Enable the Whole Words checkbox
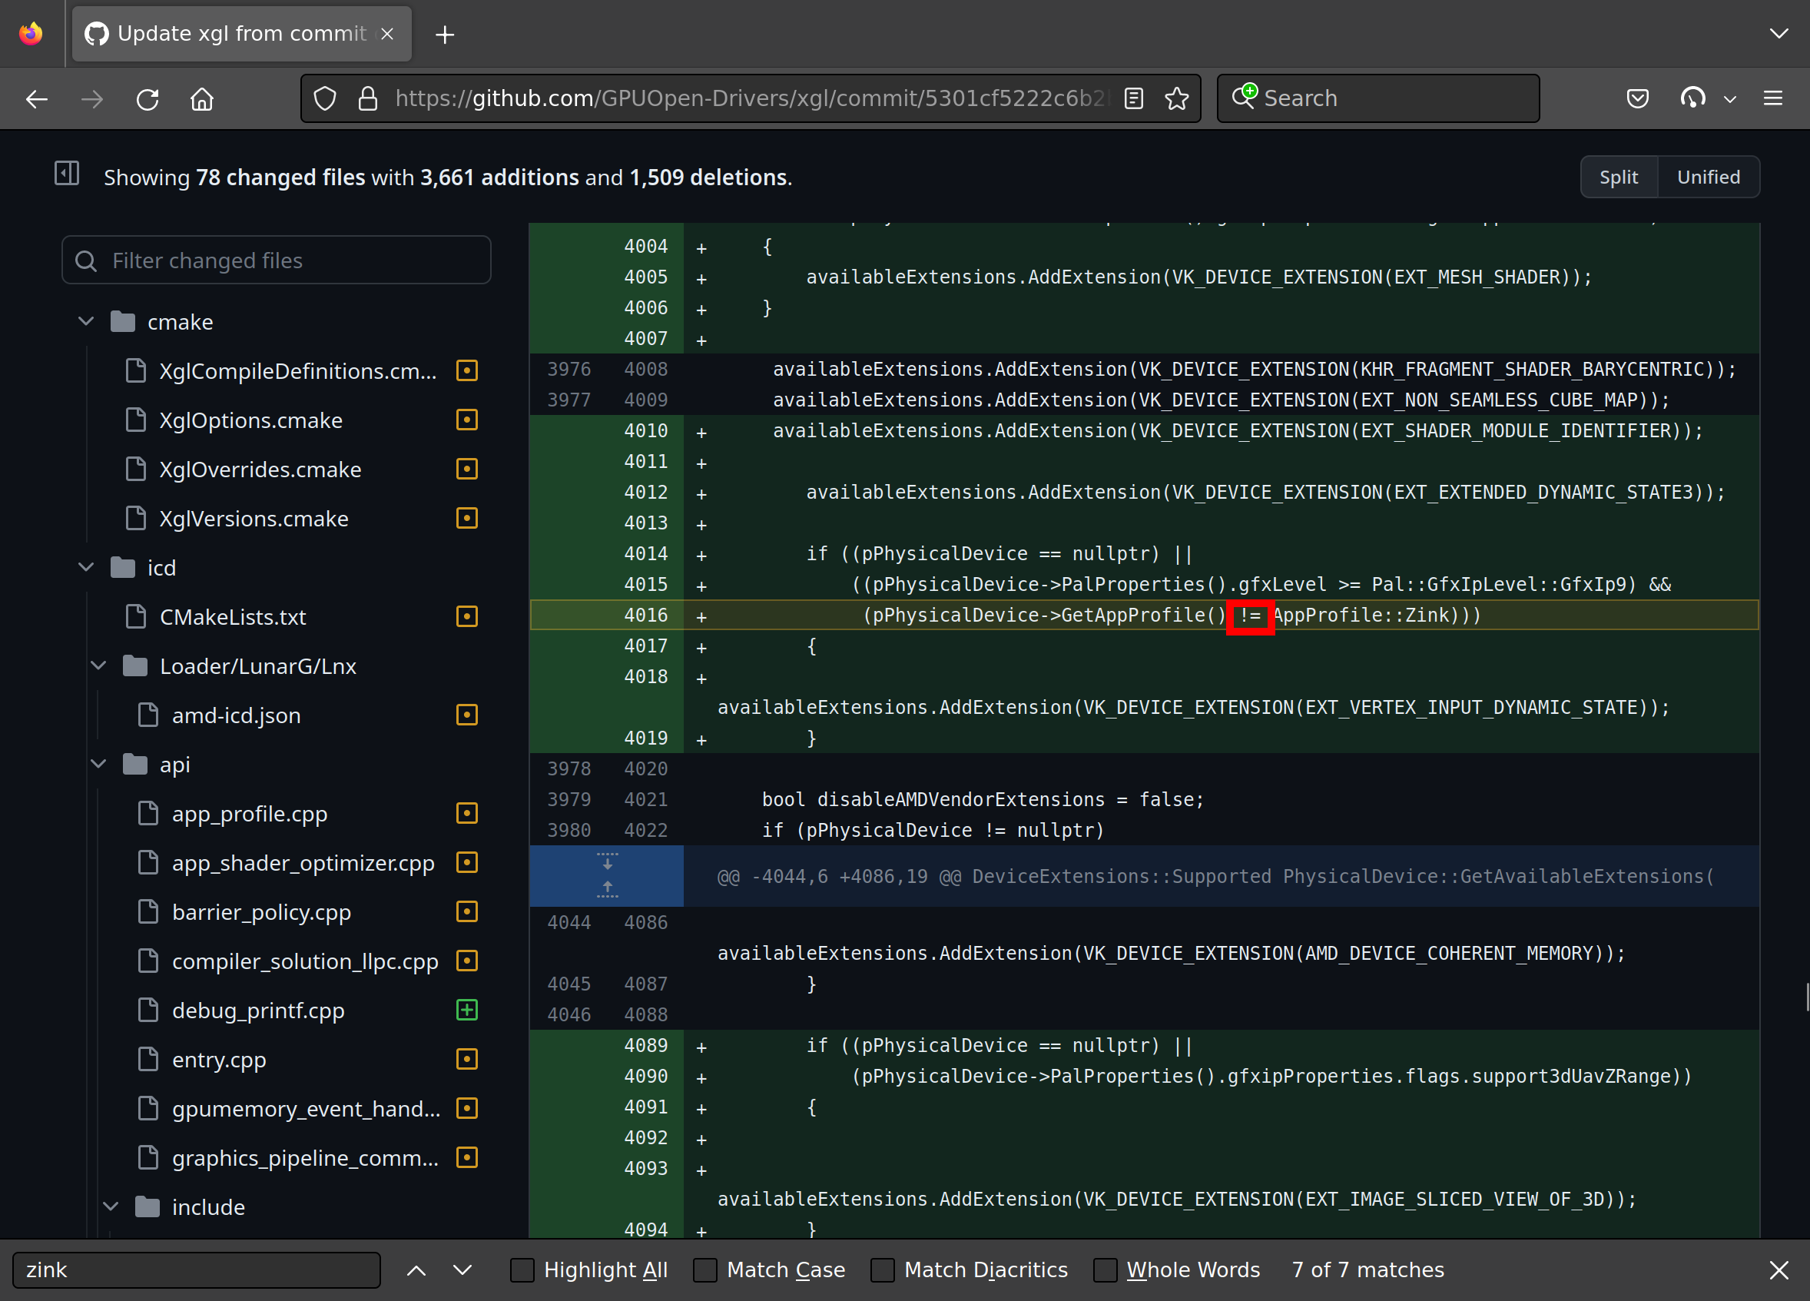Screen dimensions: 1810x1301 point(1105,1269)
